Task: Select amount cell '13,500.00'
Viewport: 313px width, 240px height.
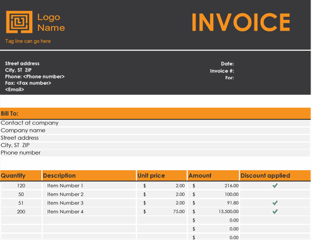Action: click(213, 212)
